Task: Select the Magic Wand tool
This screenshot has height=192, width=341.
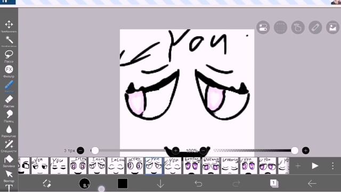Action: [9, 40]
